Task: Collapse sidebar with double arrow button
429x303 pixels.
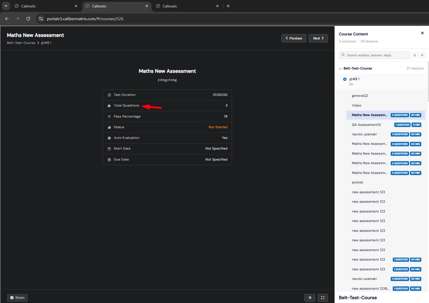Action: (x=310, y=298)
